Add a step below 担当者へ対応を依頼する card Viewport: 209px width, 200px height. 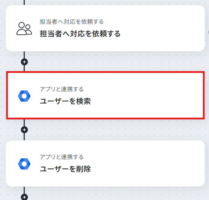pyautogui.click(x=24, y=62)
